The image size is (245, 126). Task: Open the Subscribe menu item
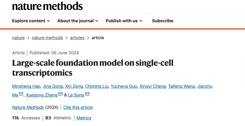(x=163, y=21)
